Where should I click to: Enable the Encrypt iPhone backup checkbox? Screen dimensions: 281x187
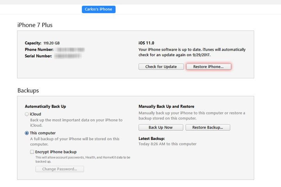click(x=32, y=152)
